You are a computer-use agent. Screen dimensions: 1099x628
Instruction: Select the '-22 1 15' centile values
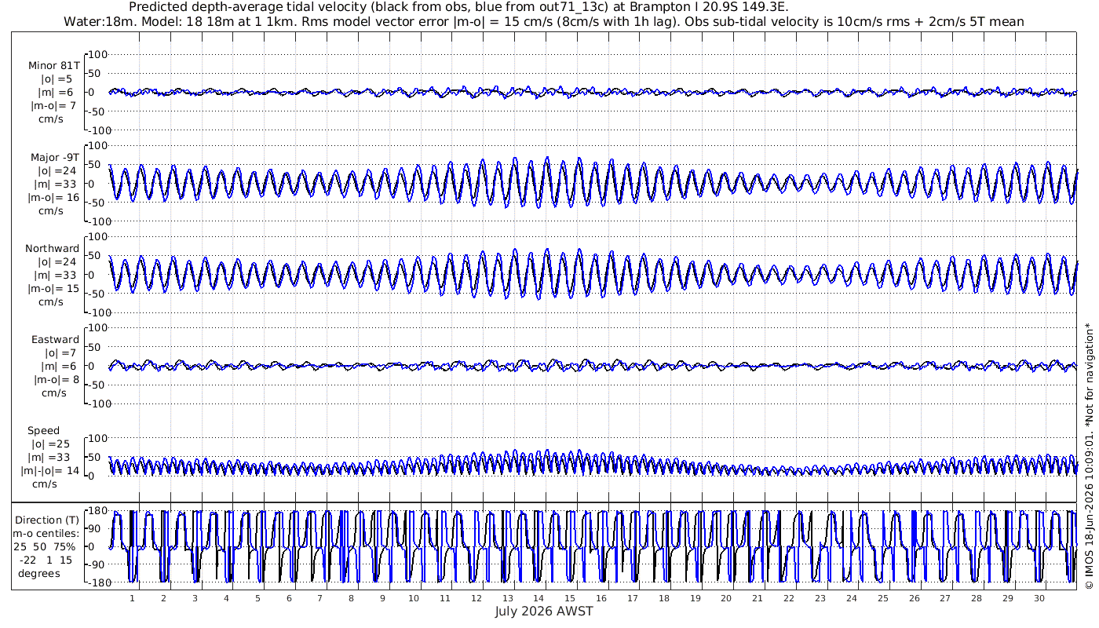(x=45, y=560)
